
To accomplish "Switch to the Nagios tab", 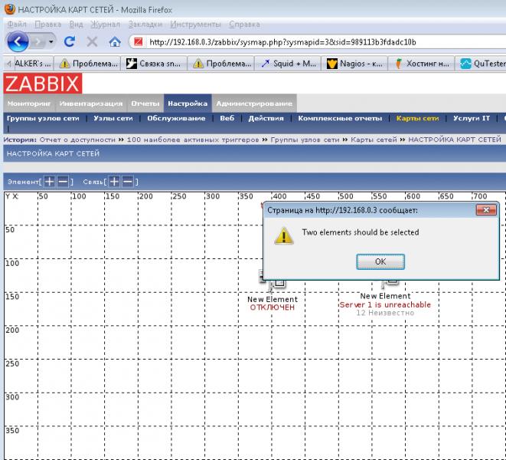I will pos(354,64).
